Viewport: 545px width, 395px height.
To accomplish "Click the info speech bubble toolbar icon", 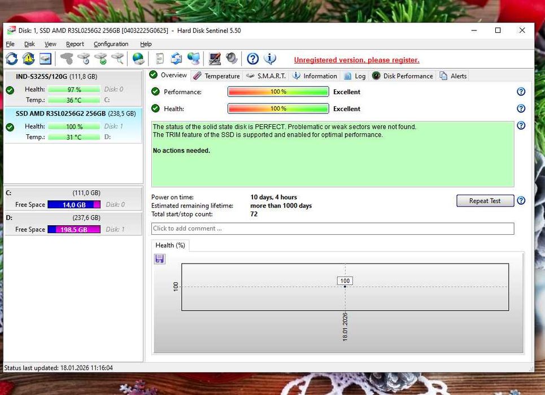I will tap(270, 59).
